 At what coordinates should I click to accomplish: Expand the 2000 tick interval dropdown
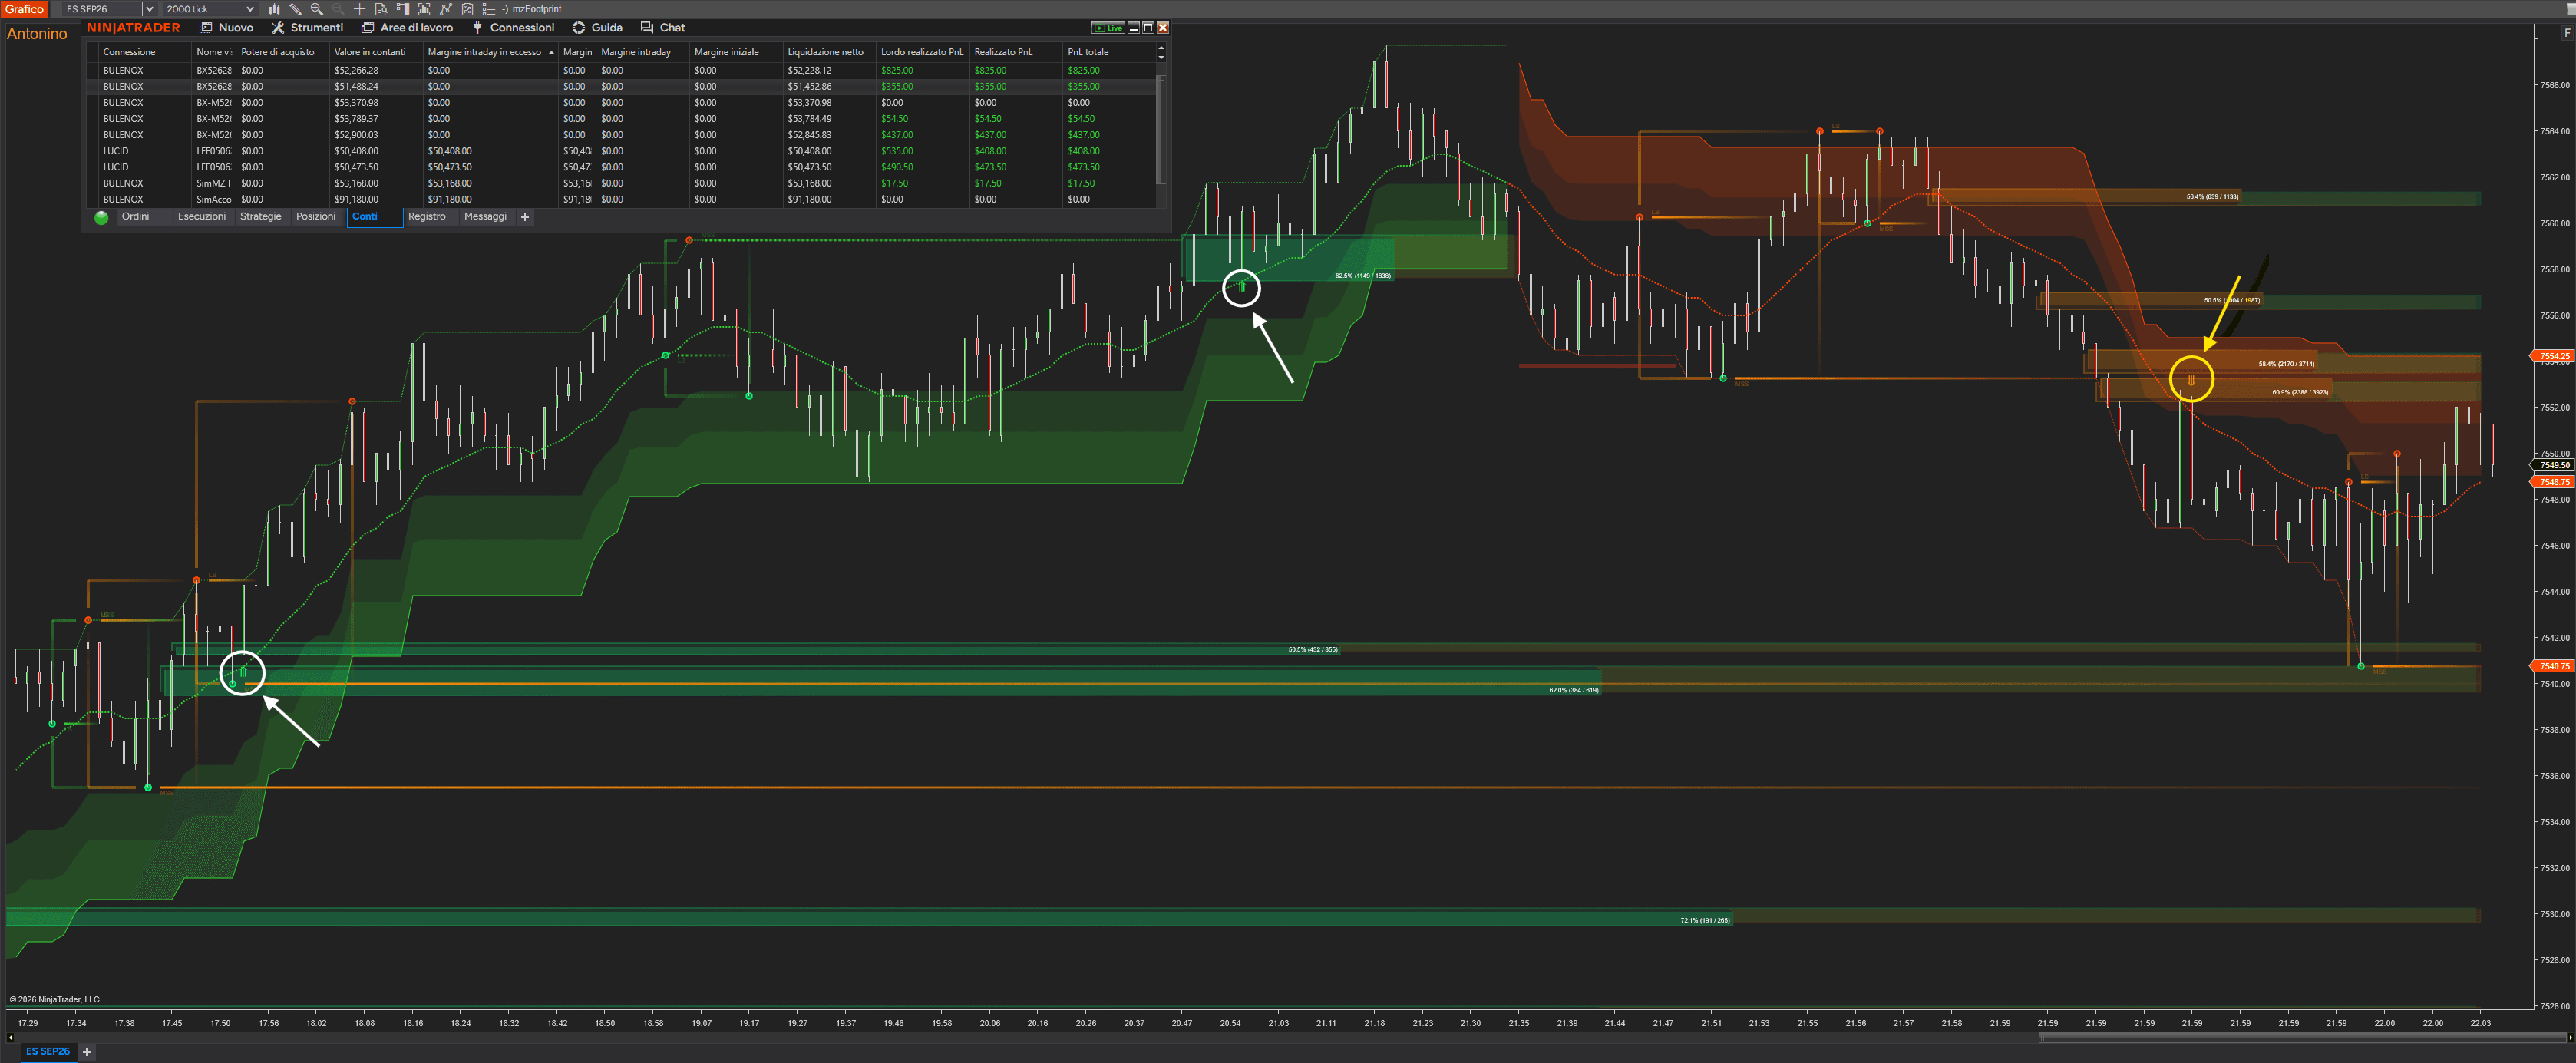pos(250,9)
